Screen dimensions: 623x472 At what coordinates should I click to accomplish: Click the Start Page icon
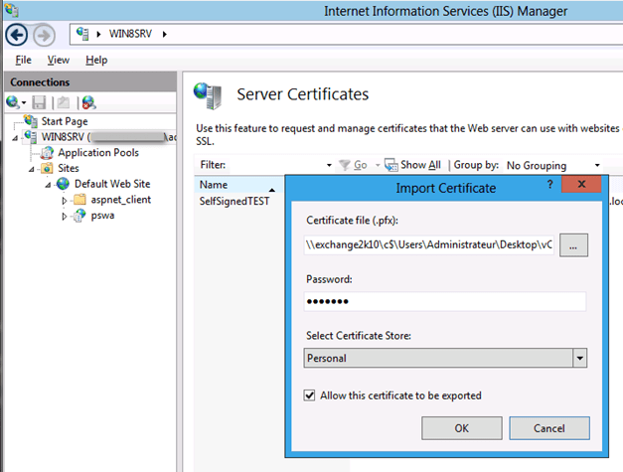pos(31,121)
